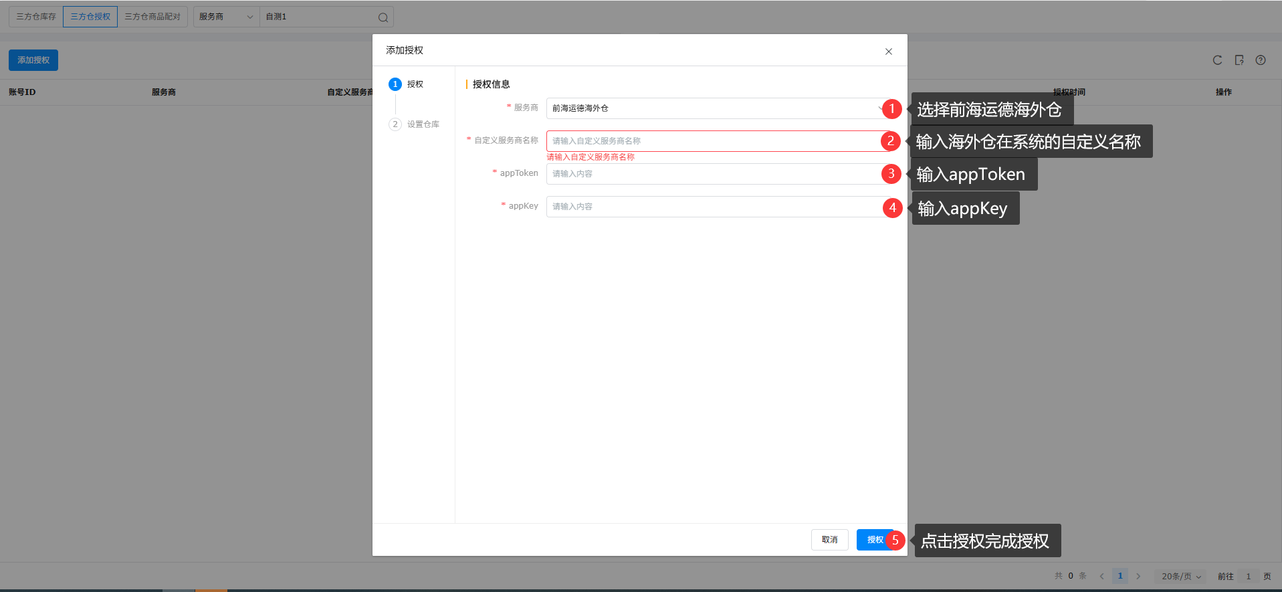Click the 添加授权 button
The width and height of the screenshot is (1282, 592).
point(33,60)
